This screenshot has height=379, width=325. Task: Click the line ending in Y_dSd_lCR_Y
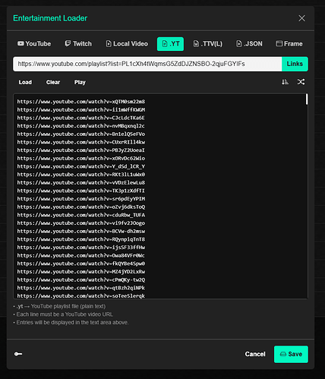click(x=81, y=166)
